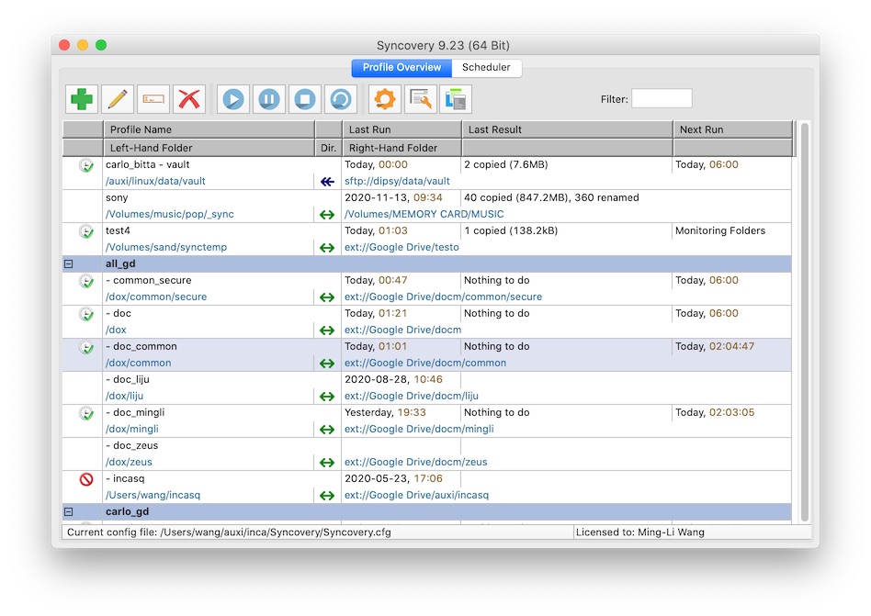Click the circular refresh arrow icon
Screen dimensions: 871x616
click(341, 99)
